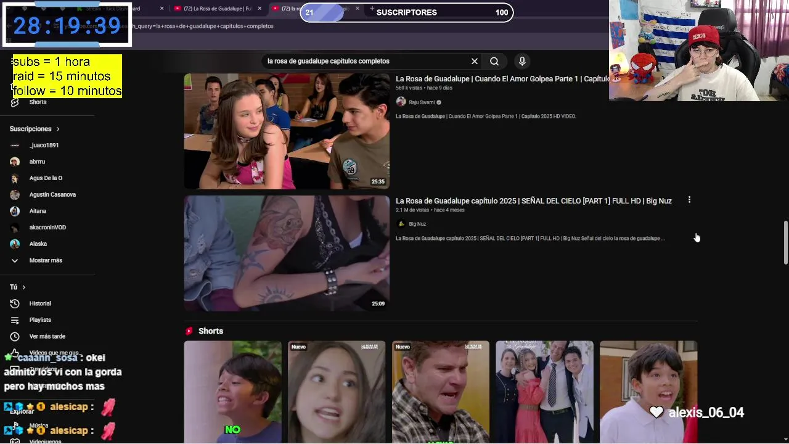Open Historial clock icon in sidebar
789x444 pixels.
tap(15, 303)
